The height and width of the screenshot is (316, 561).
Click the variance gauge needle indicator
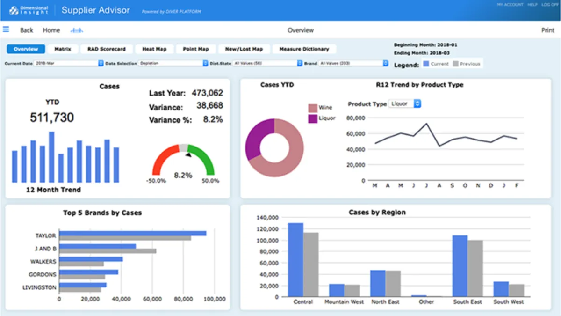point(188,154)
